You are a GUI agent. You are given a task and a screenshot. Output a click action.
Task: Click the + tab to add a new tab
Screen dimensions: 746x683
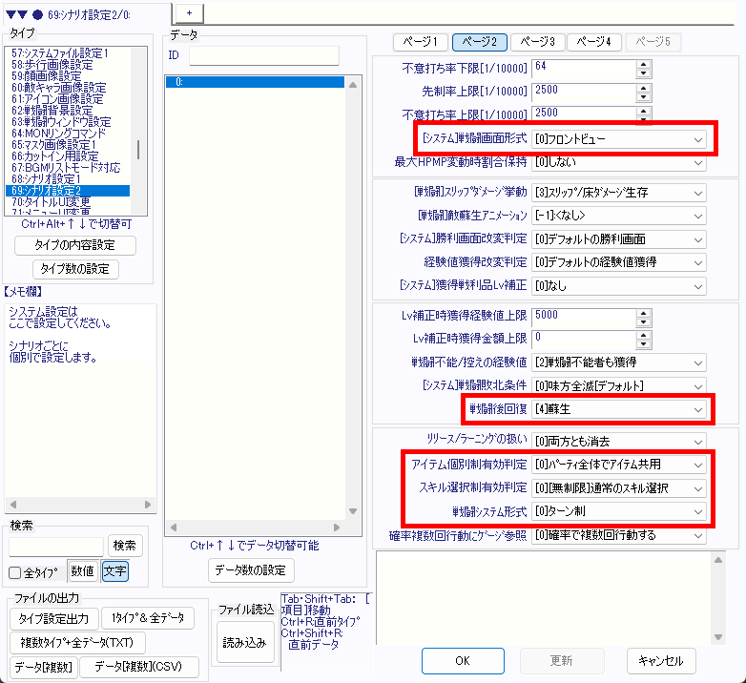[x=189, y=10]
